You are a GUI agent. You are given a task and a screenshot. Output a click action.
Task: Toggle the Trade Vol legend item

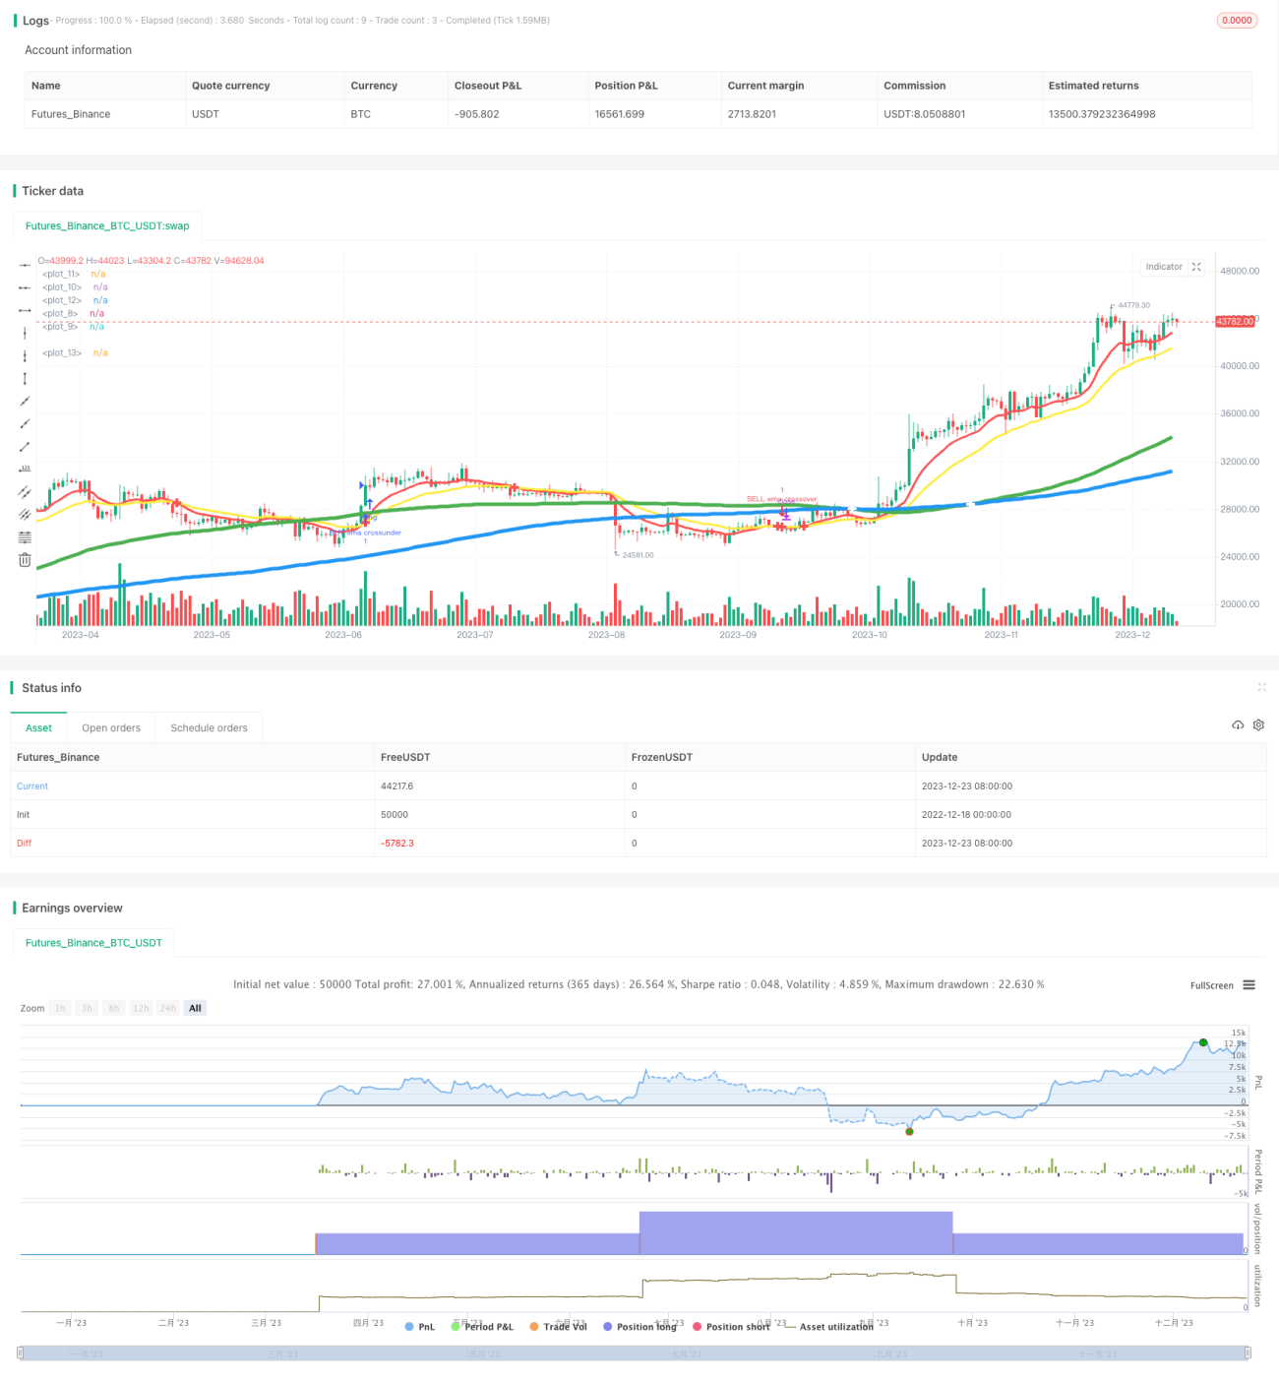(x=558, y=1327)
